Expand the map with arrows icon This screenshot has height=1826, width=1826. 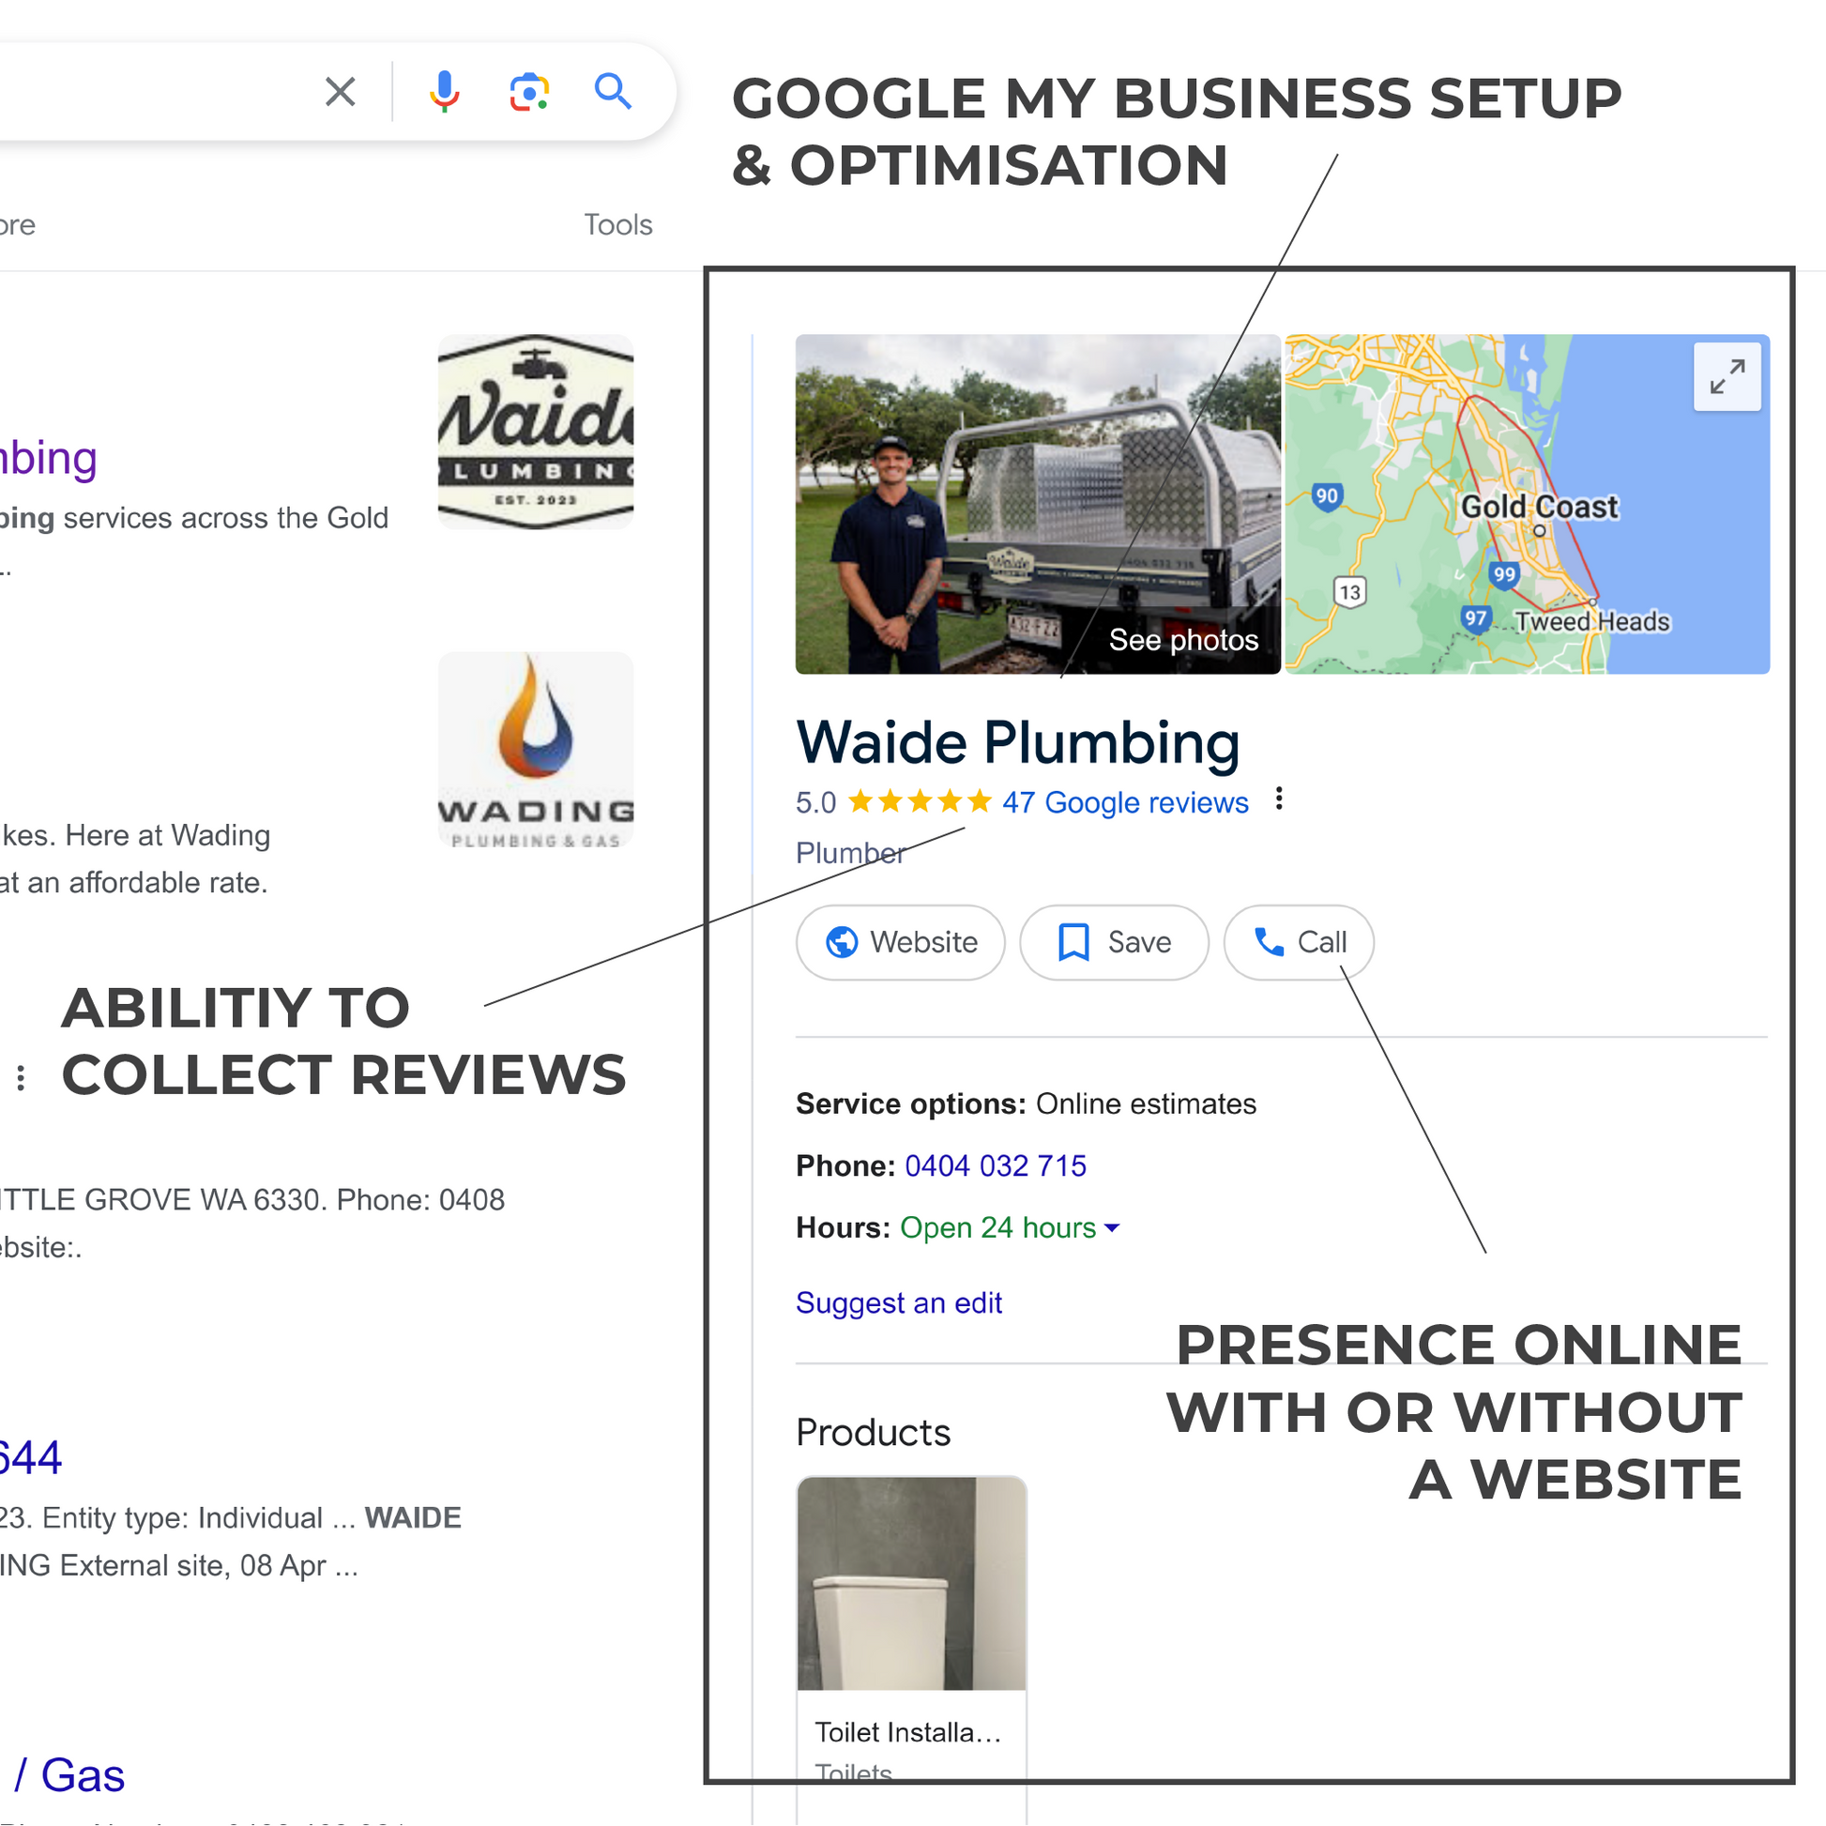[1727, 377]
